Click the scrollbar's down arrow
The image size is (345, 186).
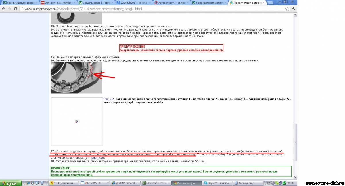pyautogui.click(x=295, y=177)
